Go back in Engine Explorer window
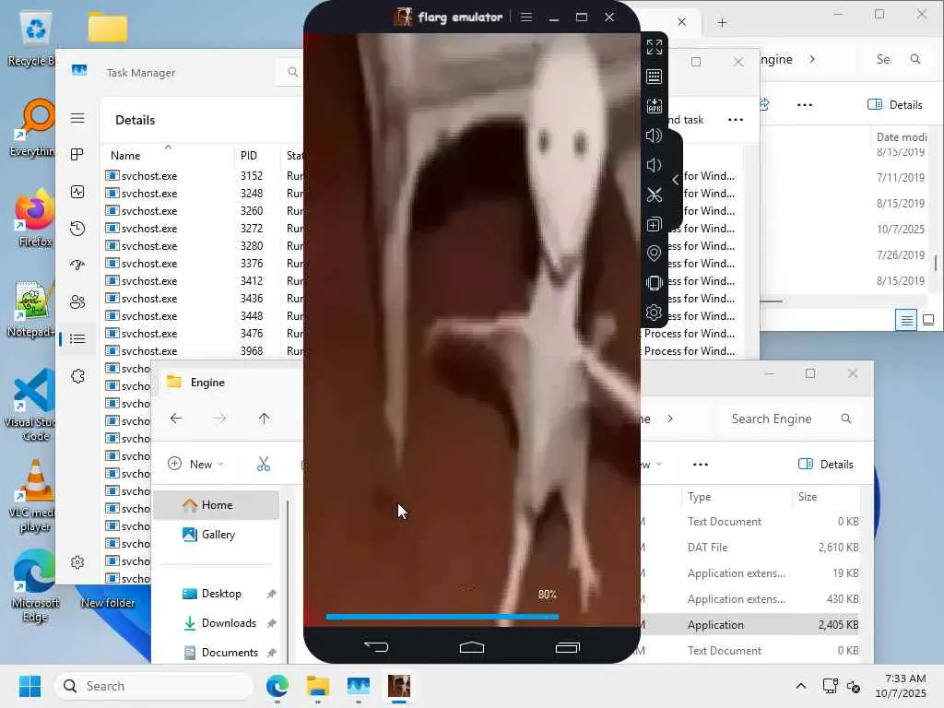 pyautogui.click(x=176, y=419)
